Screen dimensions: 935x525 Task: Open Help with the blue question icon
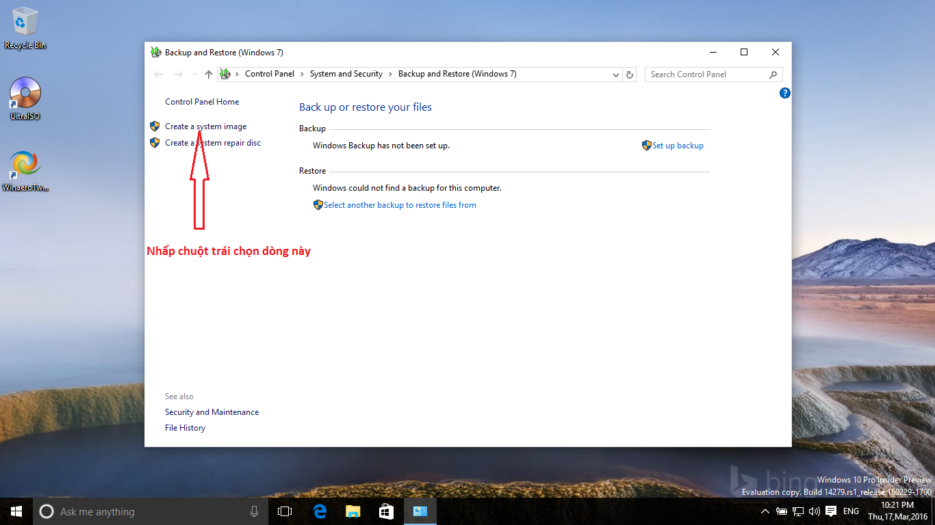click(785, 93)
